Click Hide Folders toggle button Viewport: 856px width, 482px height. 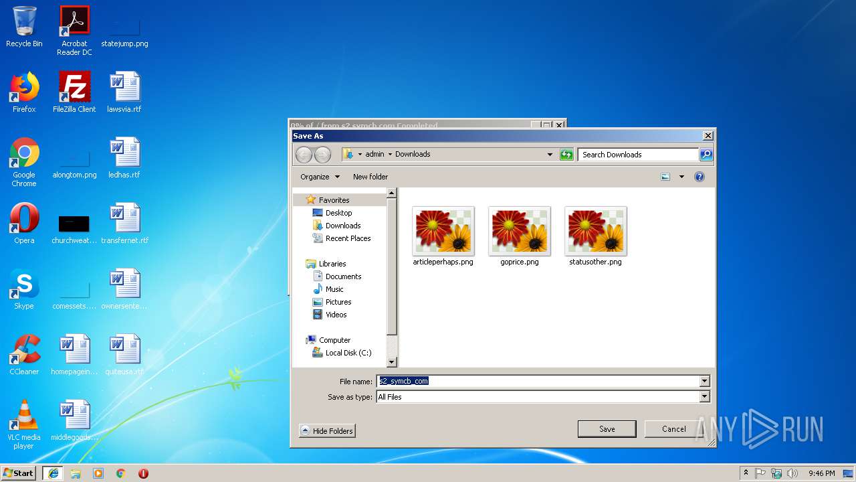327,430
